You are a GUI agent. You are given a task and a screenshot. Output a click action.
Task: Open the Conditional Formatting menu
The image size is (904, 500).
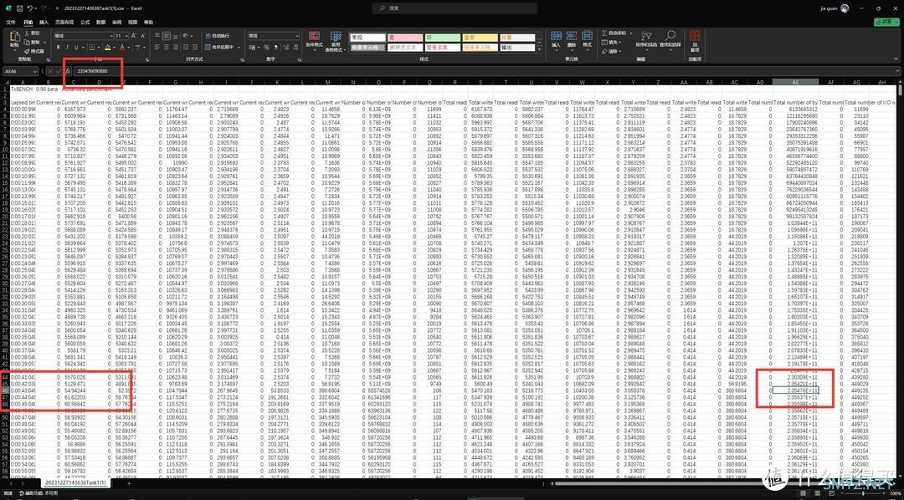pyautogui.click(x=314, y=42)
